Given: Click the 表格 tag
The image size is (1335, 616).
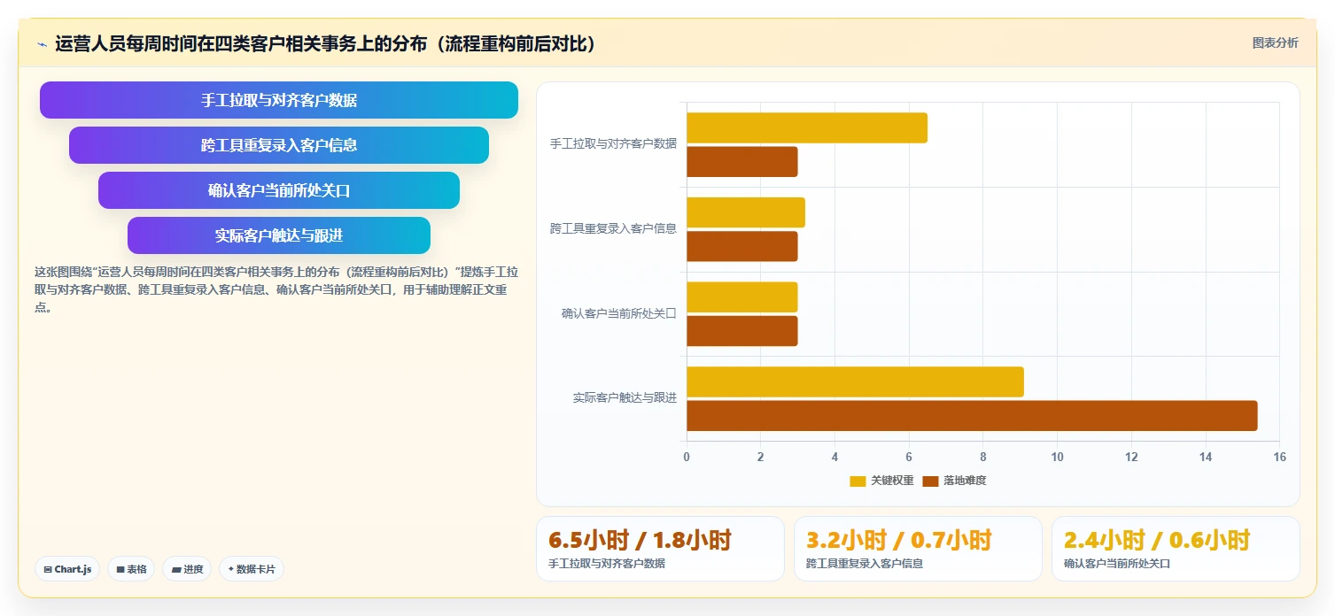Looking at the screenshot, I should tap(131, 569).
